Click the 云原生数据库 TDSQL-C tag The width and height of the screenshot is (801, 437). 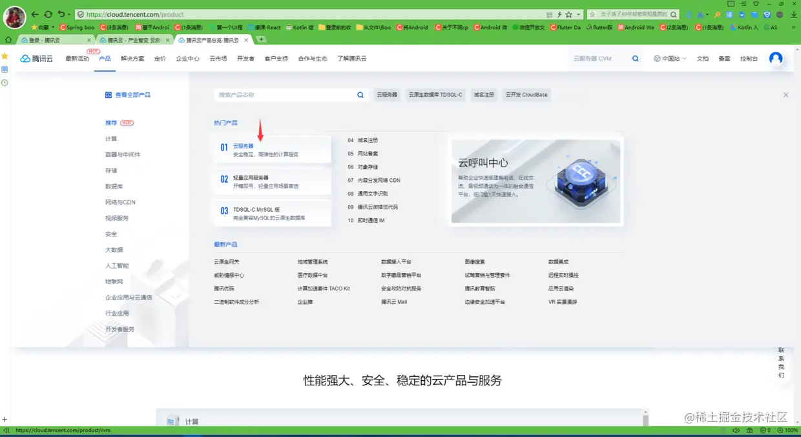435,95
